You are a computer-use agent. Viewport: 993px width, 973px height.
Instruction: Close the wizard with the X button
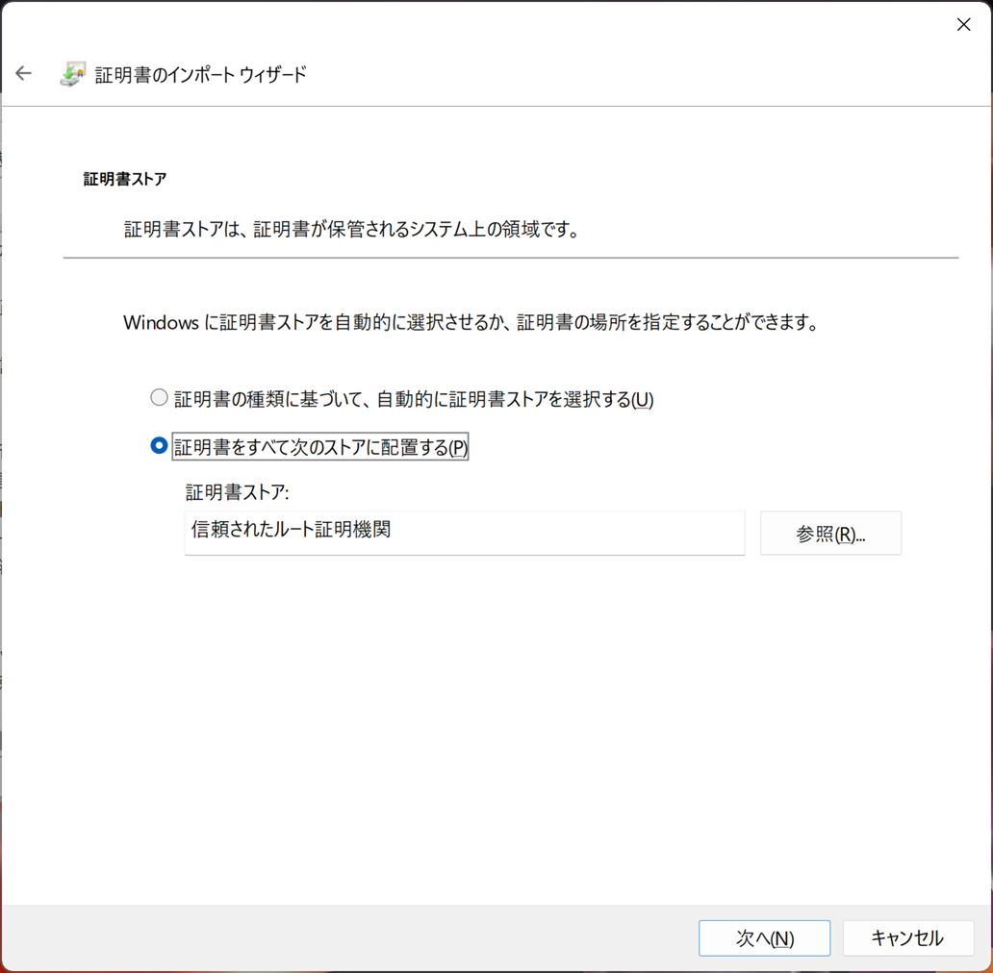click(963, 24)
